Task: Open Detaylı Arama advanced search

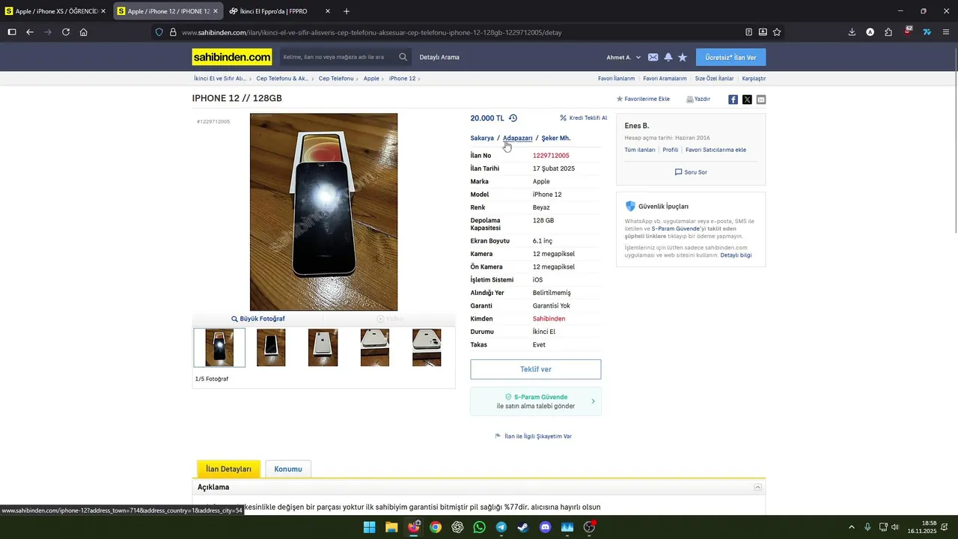Action: pos(439,58)
